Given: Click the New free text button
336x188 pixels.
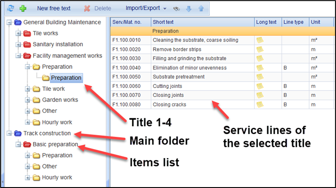Looking at the screenshot, I should pos(54,8).
